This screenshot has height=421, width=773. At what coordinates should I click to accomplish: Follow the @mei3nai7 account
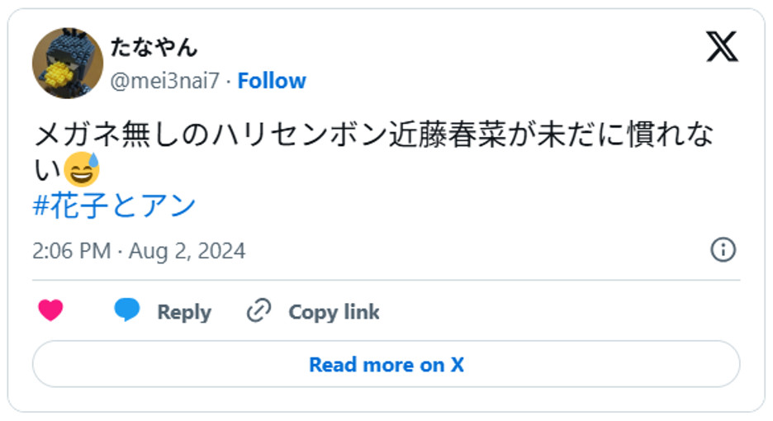click(x=272, y=81)
